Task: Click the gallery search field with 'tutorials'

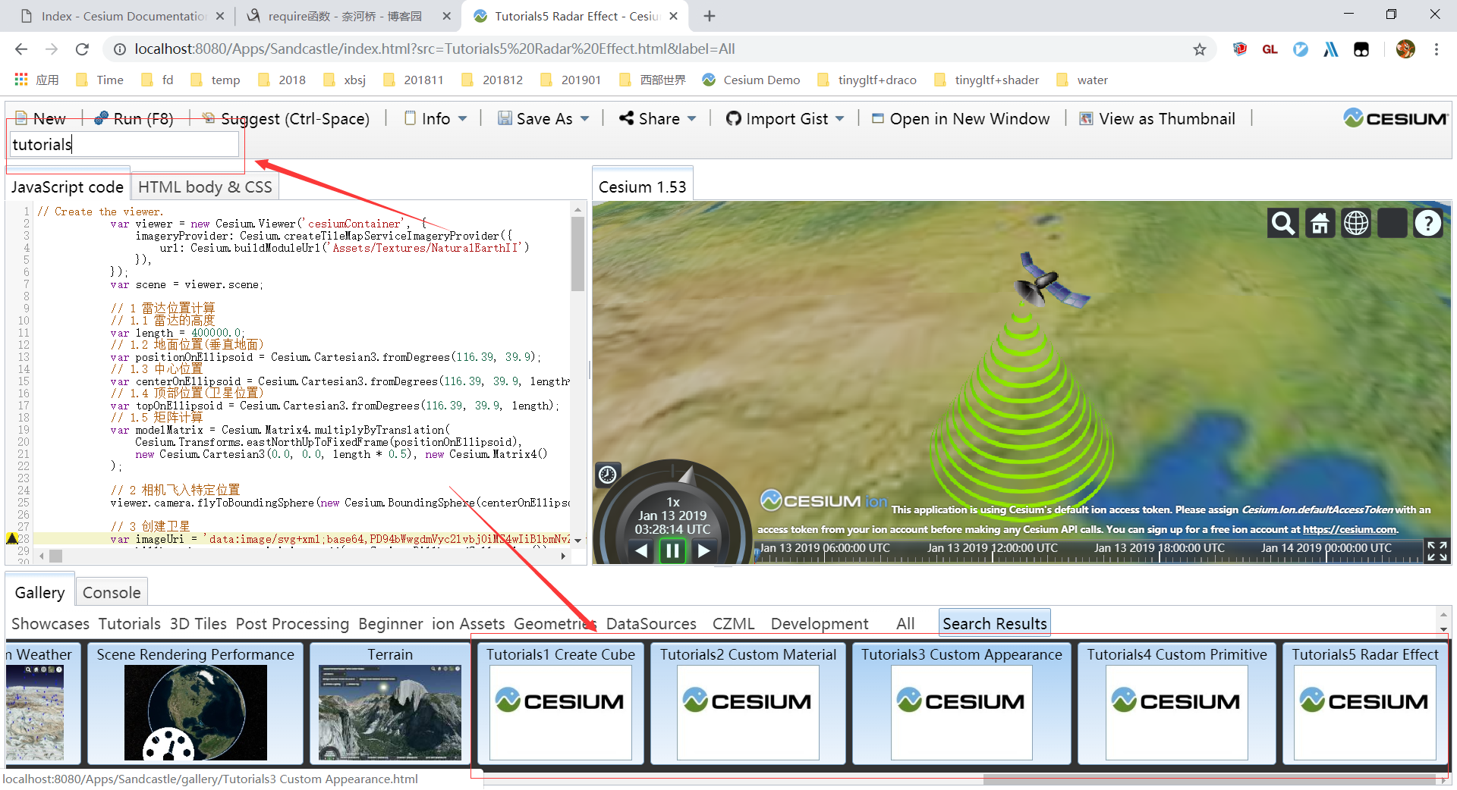Action: 124,144
